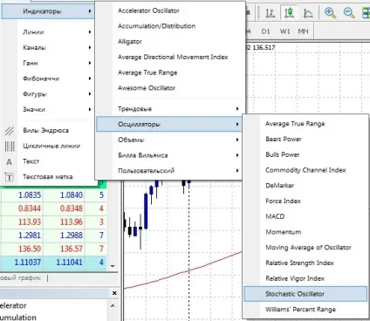Select Bears Power oscillator
This screenshot has width=370, height=321.
284,140
